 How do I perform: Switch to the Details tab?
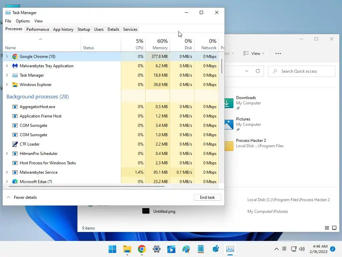click(114, 29)
